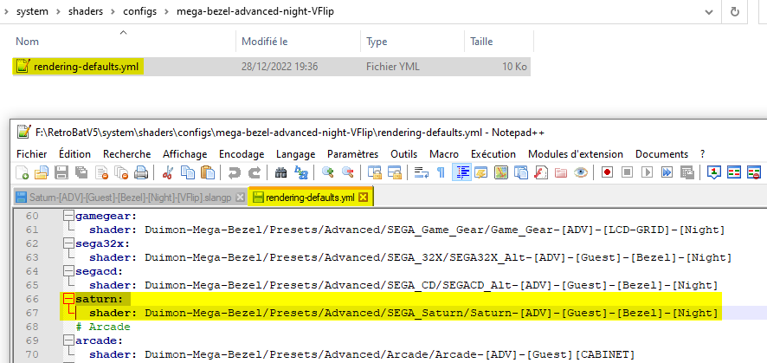
Task: Open the Encodage menu
Action: (x=242, y=153)
